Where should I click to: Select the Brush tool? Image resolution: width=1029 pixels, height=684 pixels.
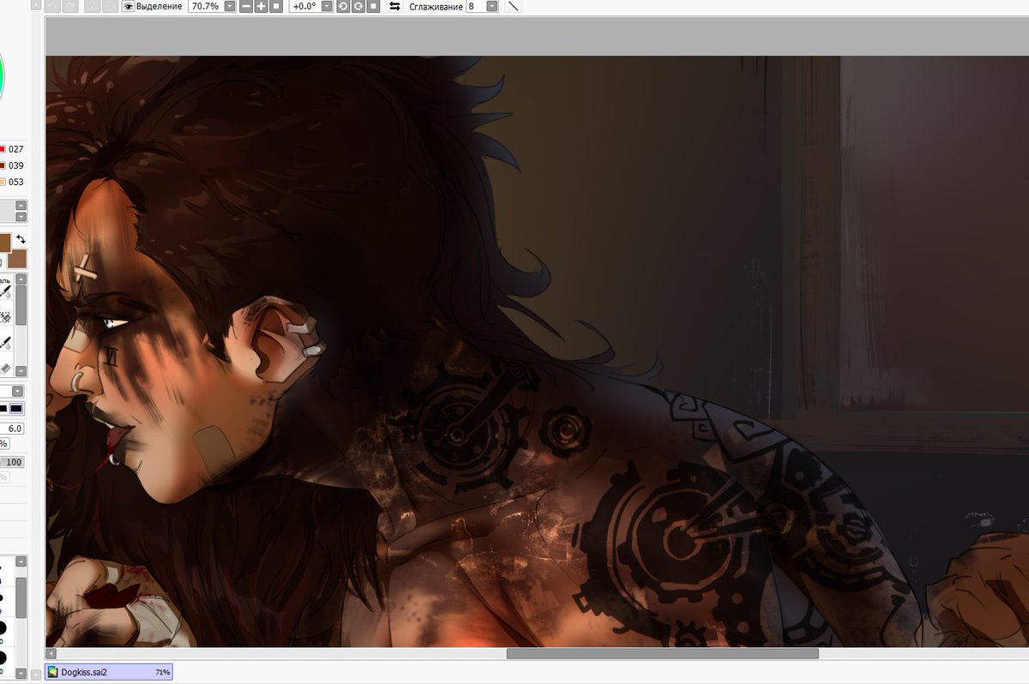(x=7, y=291)
